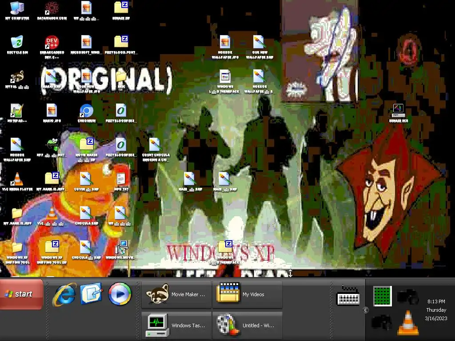Open the My Computer desktop icon

coord(17,11)
